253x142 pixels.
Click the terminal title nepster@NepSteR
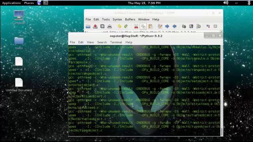point(136,36)
